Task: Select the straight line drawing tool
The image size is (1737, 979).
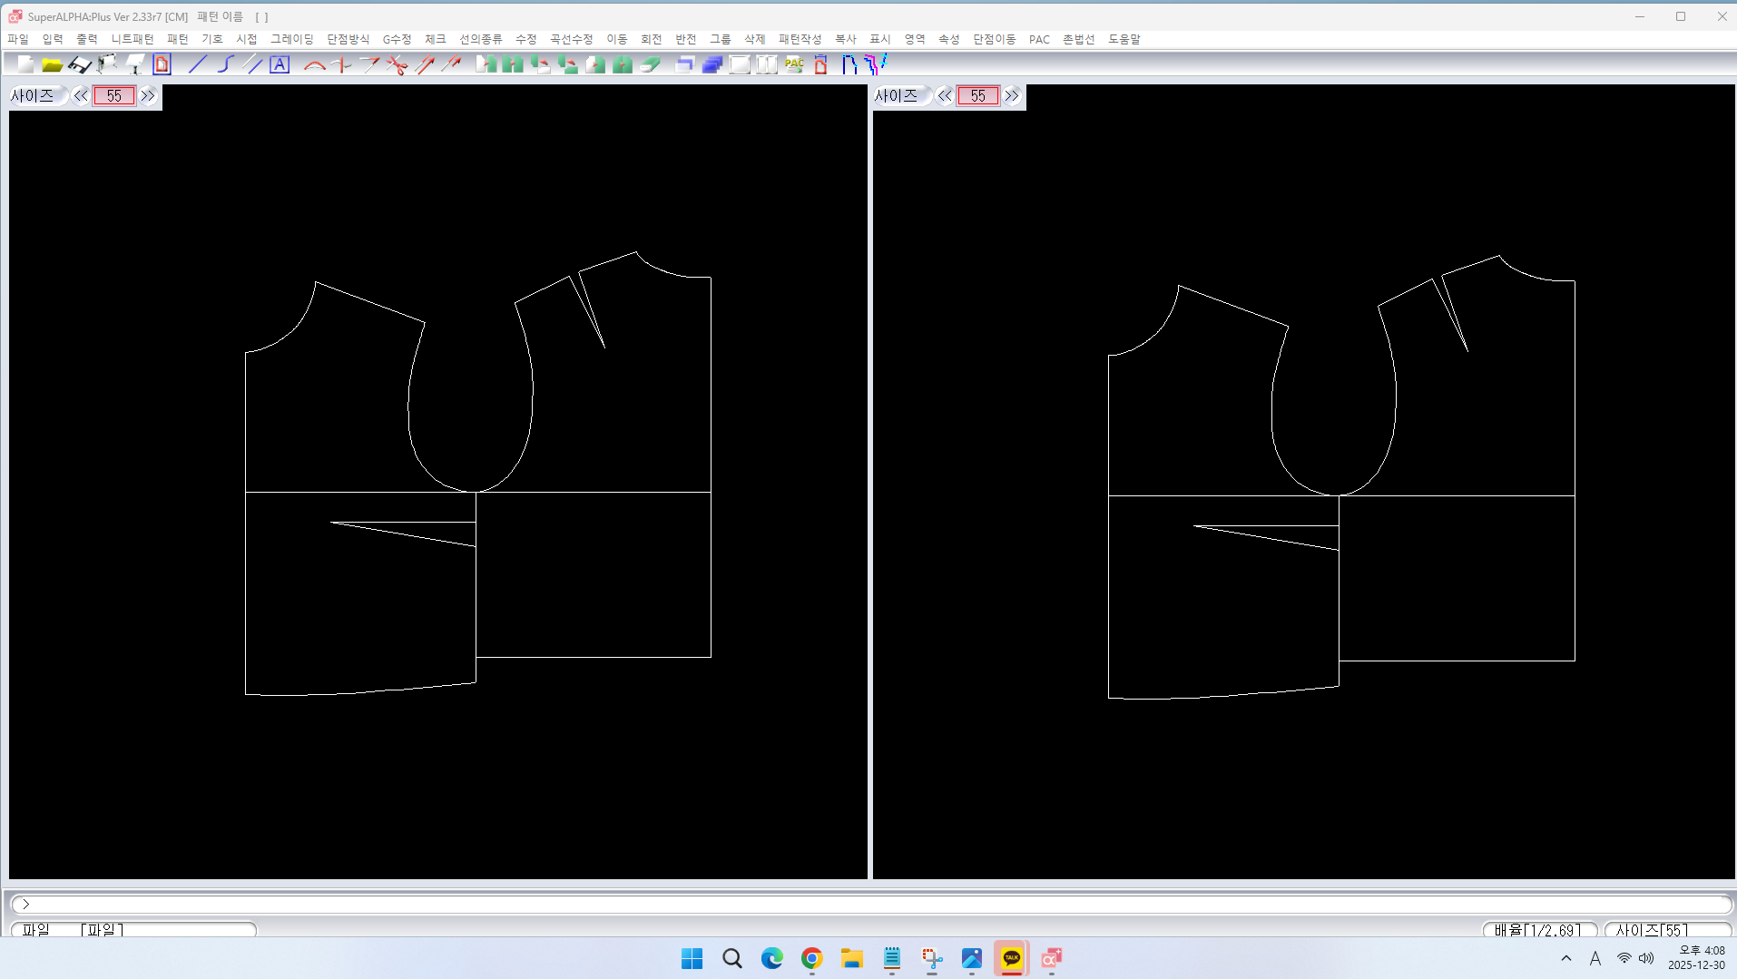Action: (x=197, y=64)
